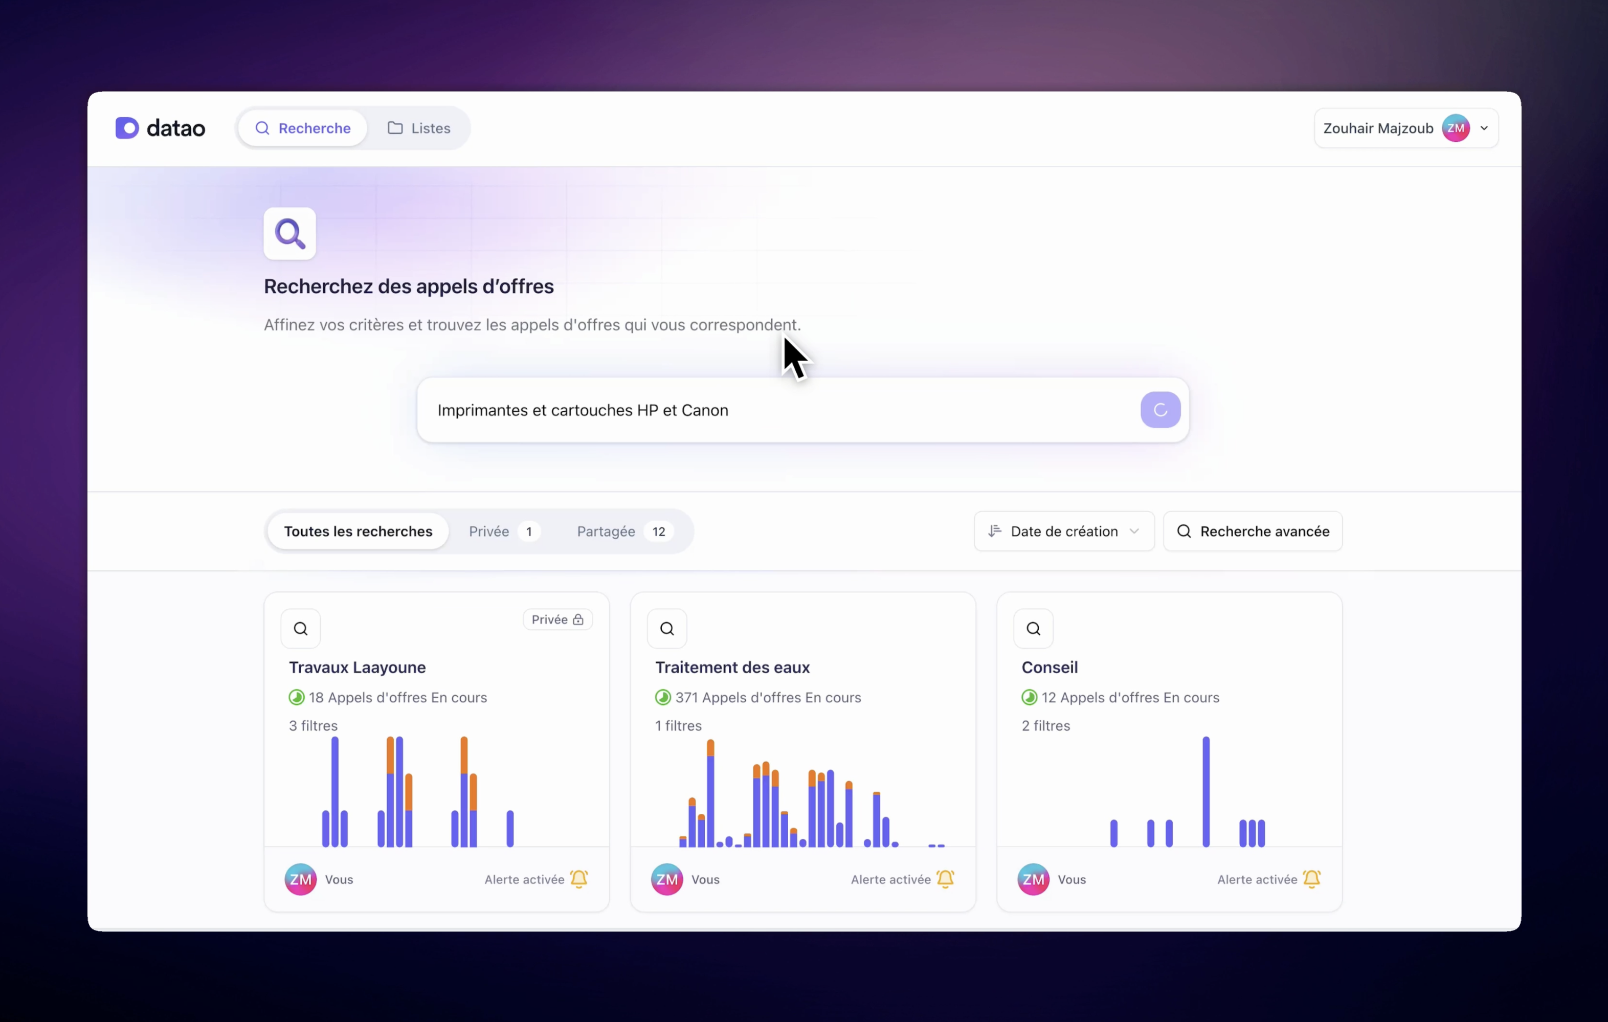Click the folder icon next to Listes
The image size is (1608, 1022).
(x=395, y=127)
